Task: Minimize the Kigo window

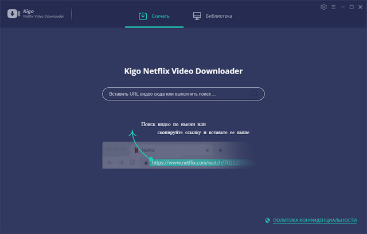Action: [342, 7]
